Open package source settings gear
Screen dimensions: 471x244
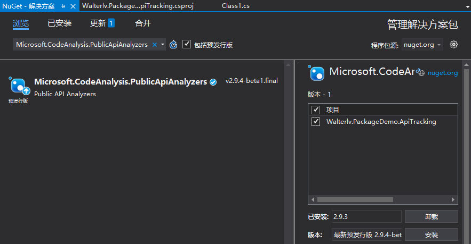tap(453, 45)
